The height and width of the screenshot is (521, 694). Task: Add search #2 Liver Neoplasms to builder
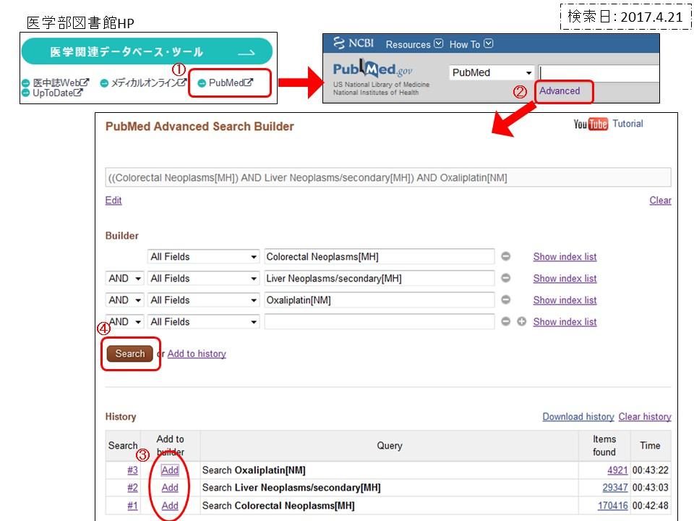pos(170,488)
